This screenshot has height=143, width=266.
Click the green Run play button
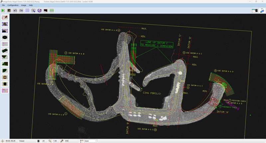tap(3, 11)
